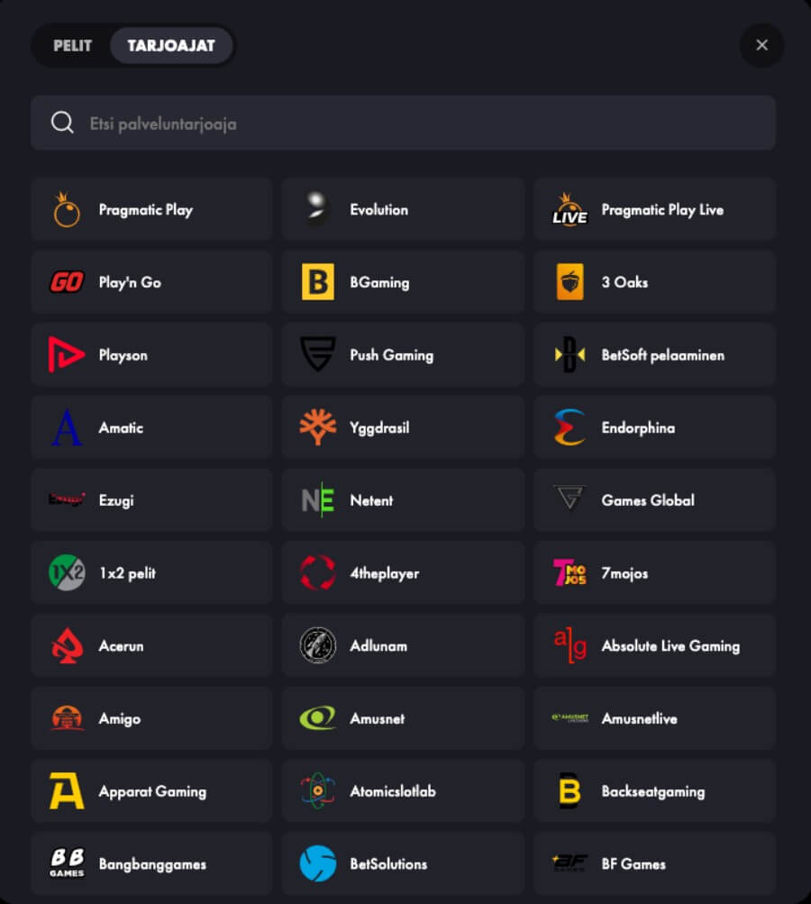Choose the 4theplayer provider

(403, 572)
